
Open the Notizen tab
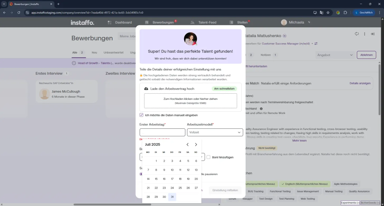click(269, 55)
